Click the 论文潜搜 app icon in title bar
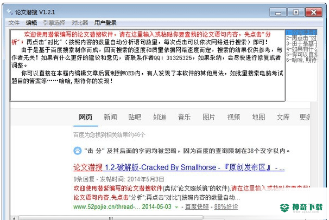329x220 pixels. (x=10, y=12)
